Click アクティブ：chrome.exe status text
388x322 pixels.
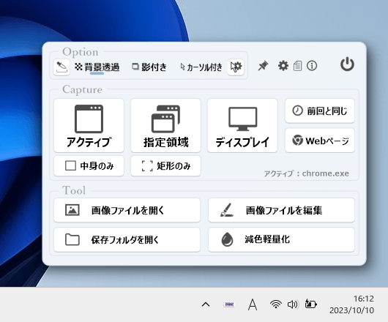[306, 173]
